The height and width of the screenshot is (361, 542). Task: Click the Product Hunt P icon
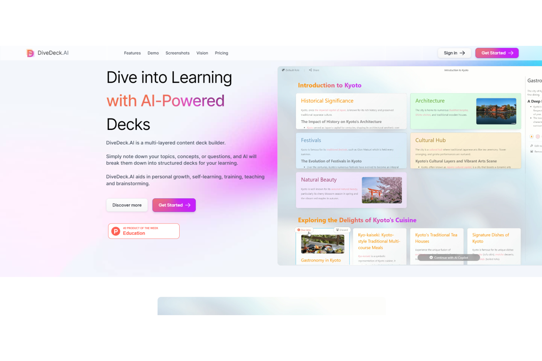coord(116,231)
